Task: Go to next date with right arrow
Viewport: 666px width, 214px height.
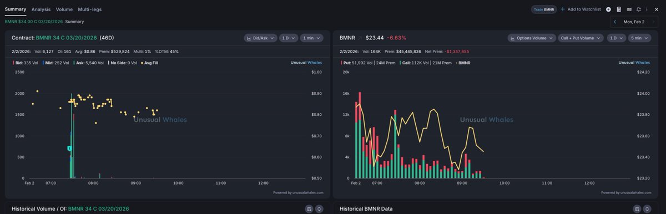Action: [x=653, y=22]
